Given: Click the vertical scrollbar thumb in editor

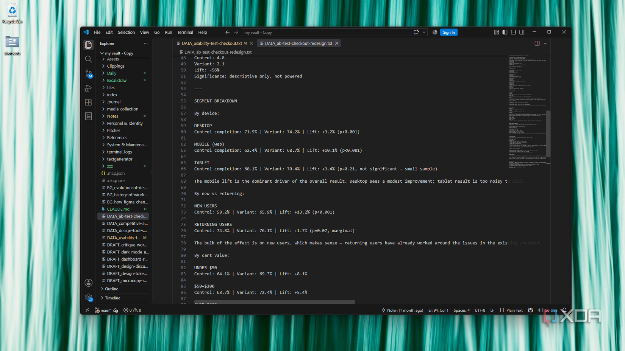Looking at the screenshot, I should coord(548,134).
